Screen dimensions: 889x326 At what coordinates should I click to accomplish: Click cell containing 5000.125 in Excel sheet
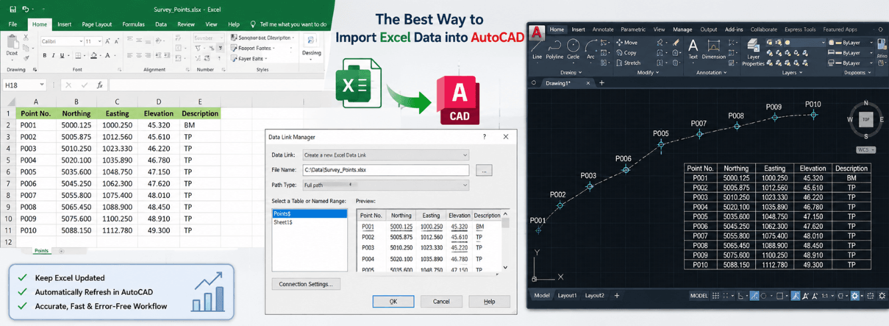tap(76, 125)
